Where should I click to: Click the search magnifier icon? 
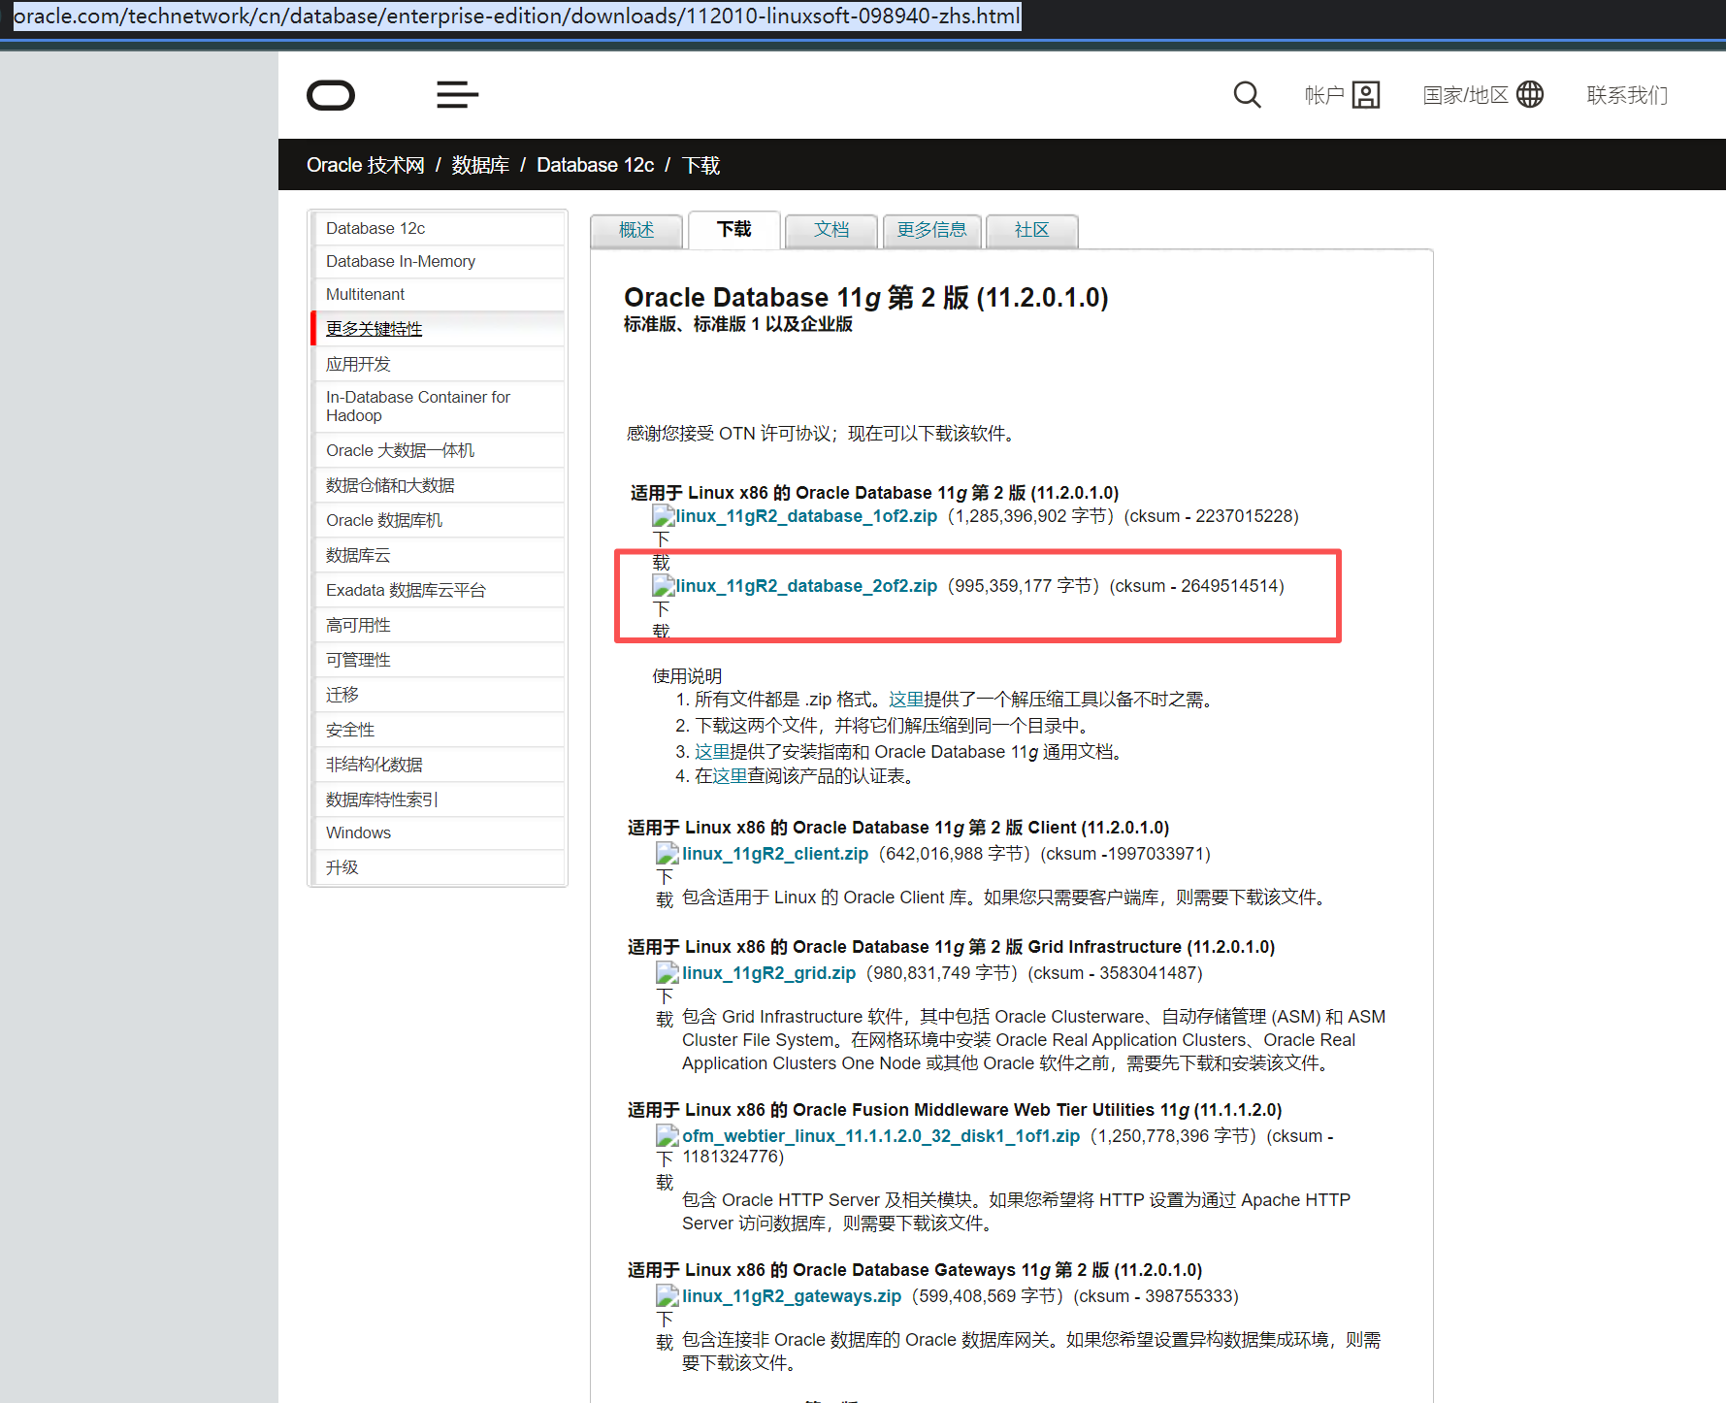pyautogui.click(x=1247, y=95)
